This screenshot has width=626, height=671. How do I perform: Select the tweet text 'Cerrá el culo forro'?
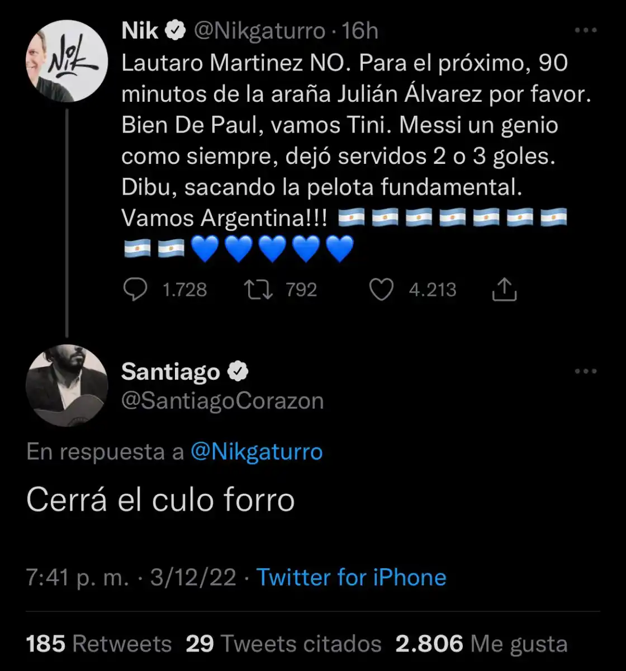pyautogui.click(x=162, y=500)
